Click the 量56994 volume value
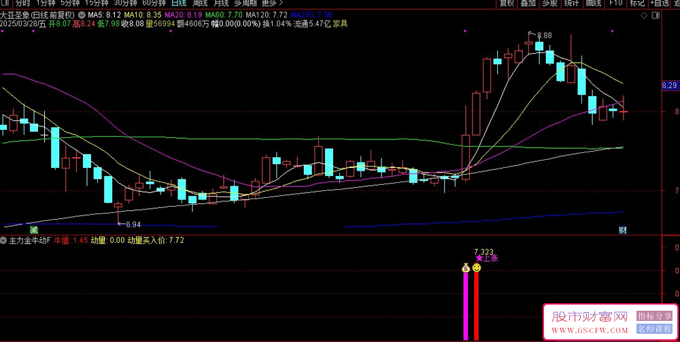Screen dimensions: 680x342 [160, 24]
